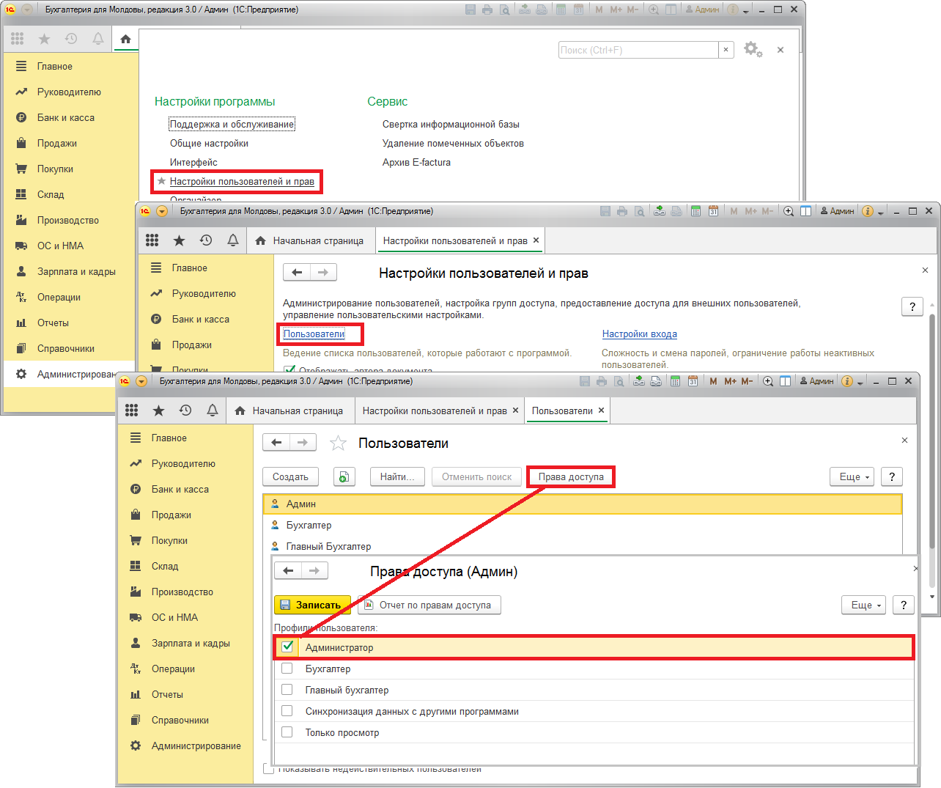The width and height of the screenshot is (941, 788).
Task: Select Главный Бухгалтер user row
Action: click(583, 546)
